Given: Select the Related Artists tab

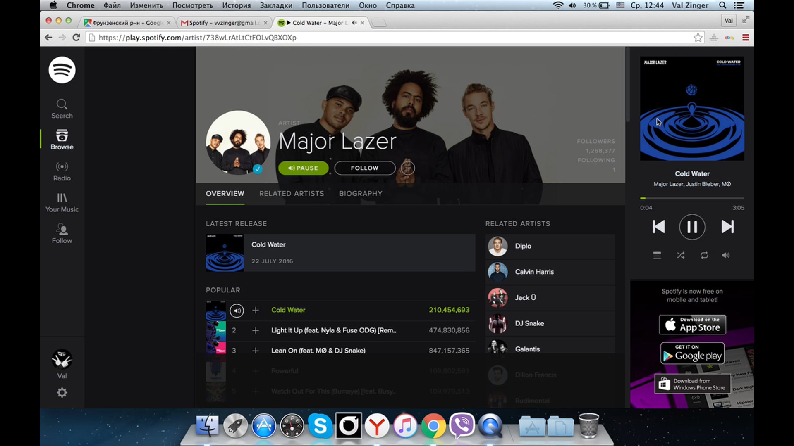Looking at the screenshot, I should 291,193.
